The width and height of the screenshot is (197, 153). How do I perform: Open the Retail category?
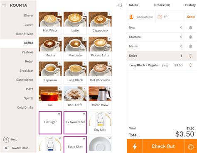pyautogui.click(x=29, y=61)
